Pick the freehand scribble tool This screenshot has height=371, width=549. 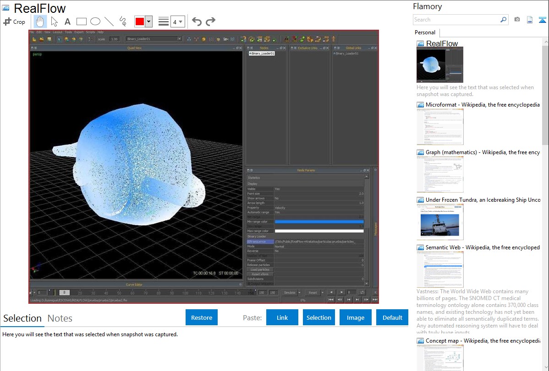[122, 22]
